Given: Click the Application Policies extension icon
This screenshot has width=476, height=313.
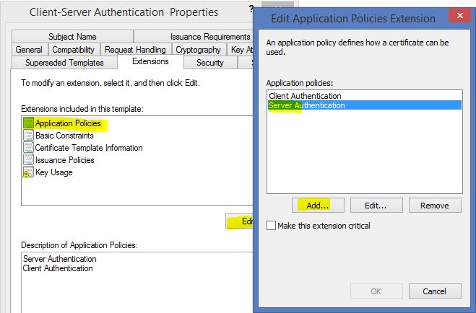Looking at the screenshot, I should pyautogui.click(x=28, y=123).
